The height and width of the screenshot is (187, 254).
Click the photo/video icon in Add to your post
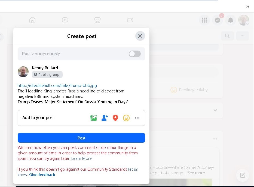tap(94, 118)
